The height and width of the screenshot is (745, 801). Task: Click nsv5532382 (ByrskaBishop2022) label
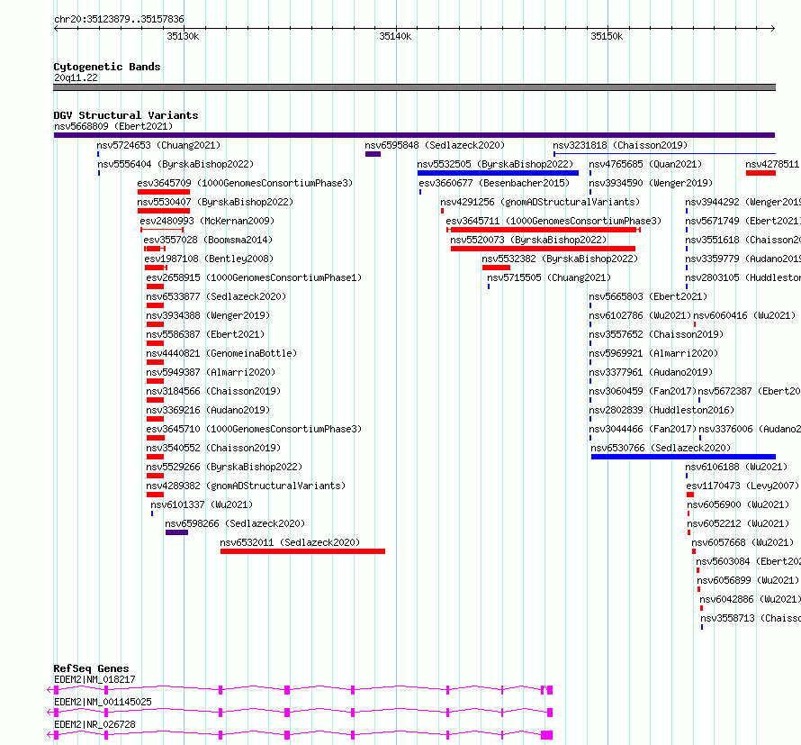[560, 259]
